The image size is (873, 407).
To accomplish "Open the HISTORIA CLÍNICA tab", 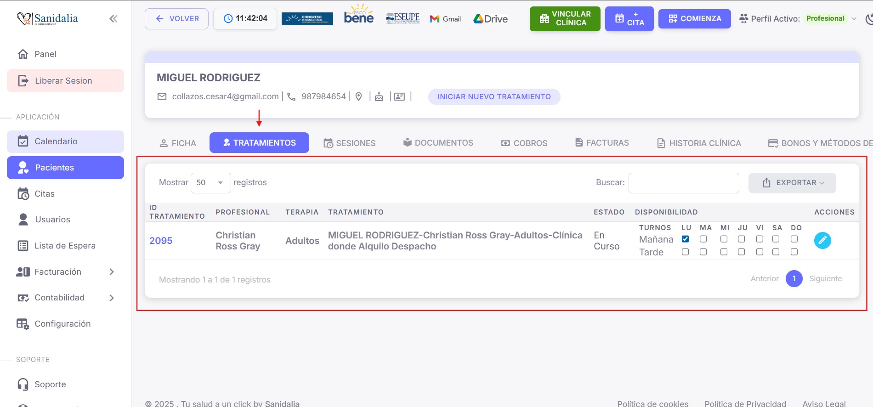I will pyautogui.click(x=699, y=143).
